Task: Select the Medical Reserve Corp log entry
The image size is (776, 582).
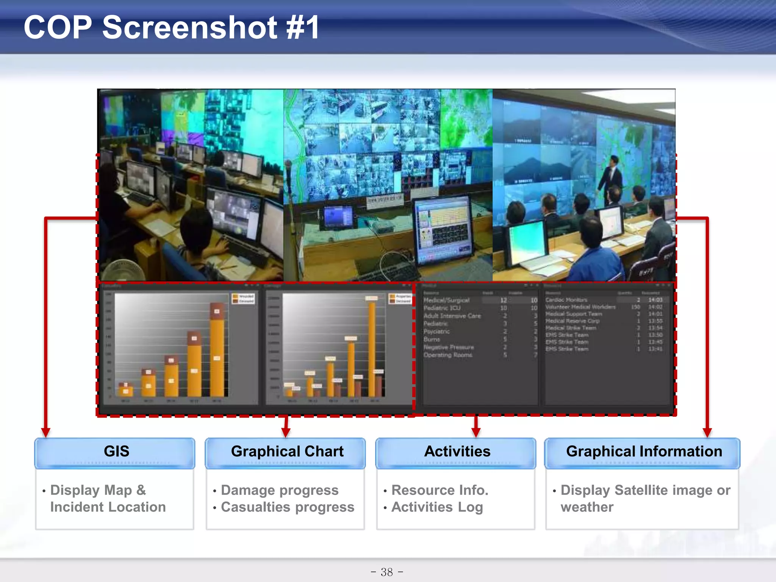Action: [572, 321]
